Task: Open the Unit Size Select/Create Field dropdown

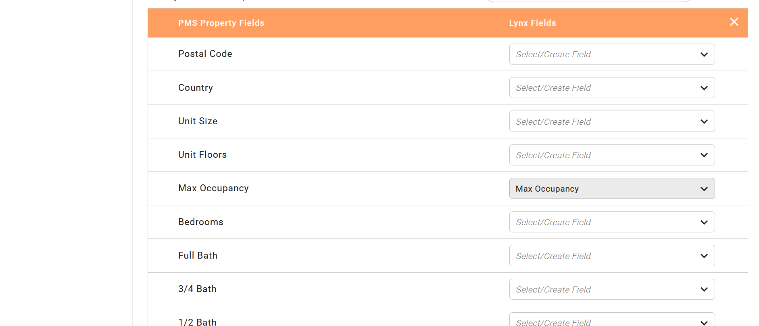Action: [612, 121]
